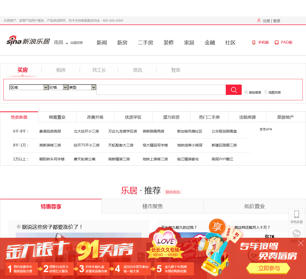Open 新房 in the main navigation
306x279 pixels.
(x=122, y=43)
